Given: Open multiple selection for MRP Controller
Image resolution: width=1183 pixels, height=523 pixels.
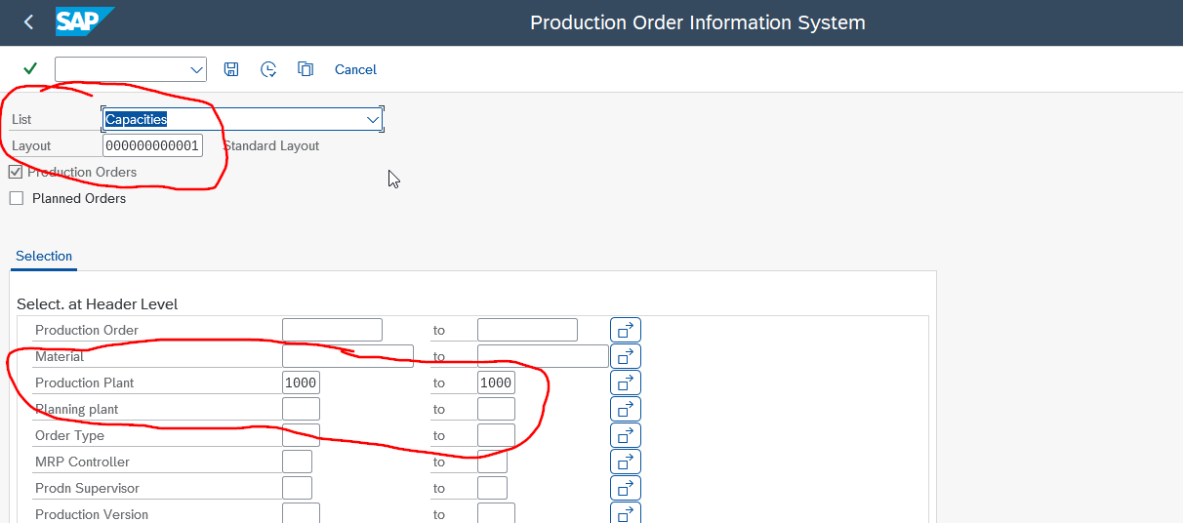Looking at the screenshot, I should click(x=626, y=462).
